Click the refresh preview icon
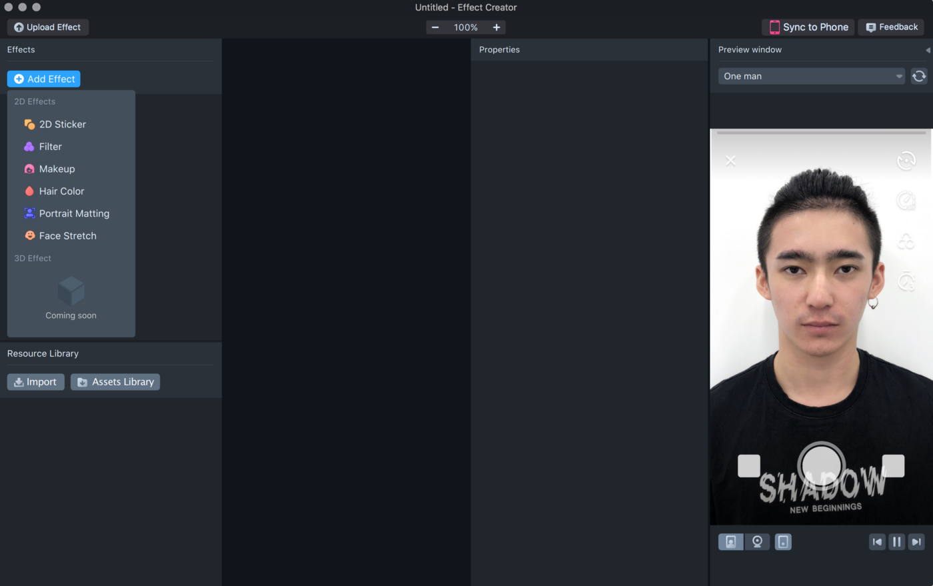Image resolution: width=933 pixels, height=586 pixels. click(919, 76)
